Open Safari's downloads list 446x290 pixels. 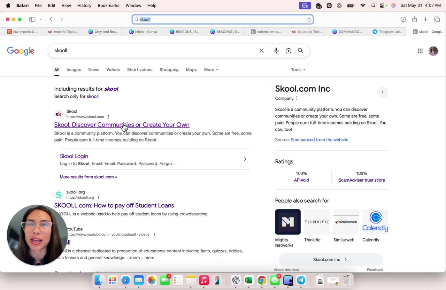(403, 20)
